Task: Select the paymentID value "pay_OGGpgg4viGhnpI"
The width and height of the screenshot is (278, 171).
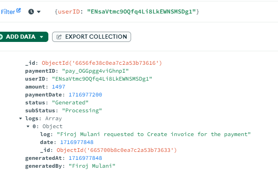Action: (x=95, y=71)
